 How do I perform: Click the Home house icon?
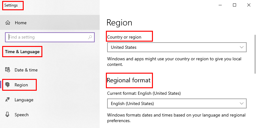(x=8, y=23)
